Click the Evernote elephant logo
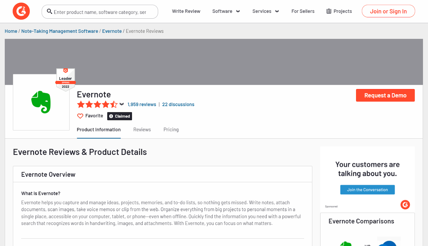Screen dimensions: 428x246 pyautogui.click(x=41, y=102)
